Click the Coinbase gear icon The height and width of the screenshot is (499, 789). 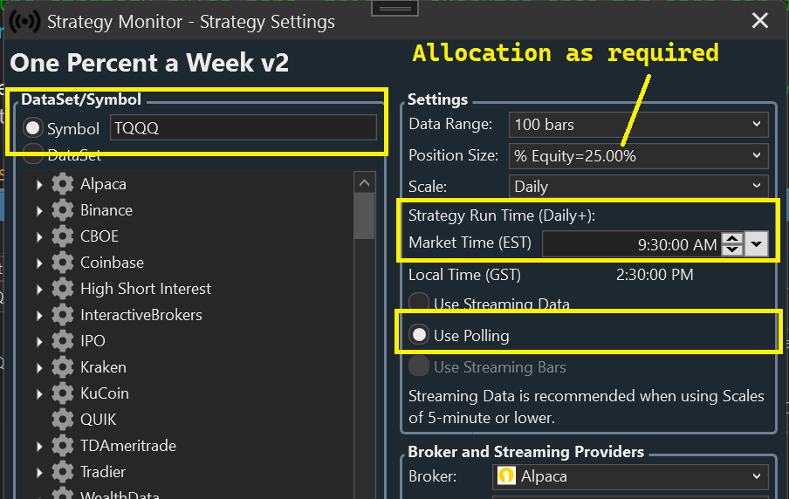[x=62, y=263]
